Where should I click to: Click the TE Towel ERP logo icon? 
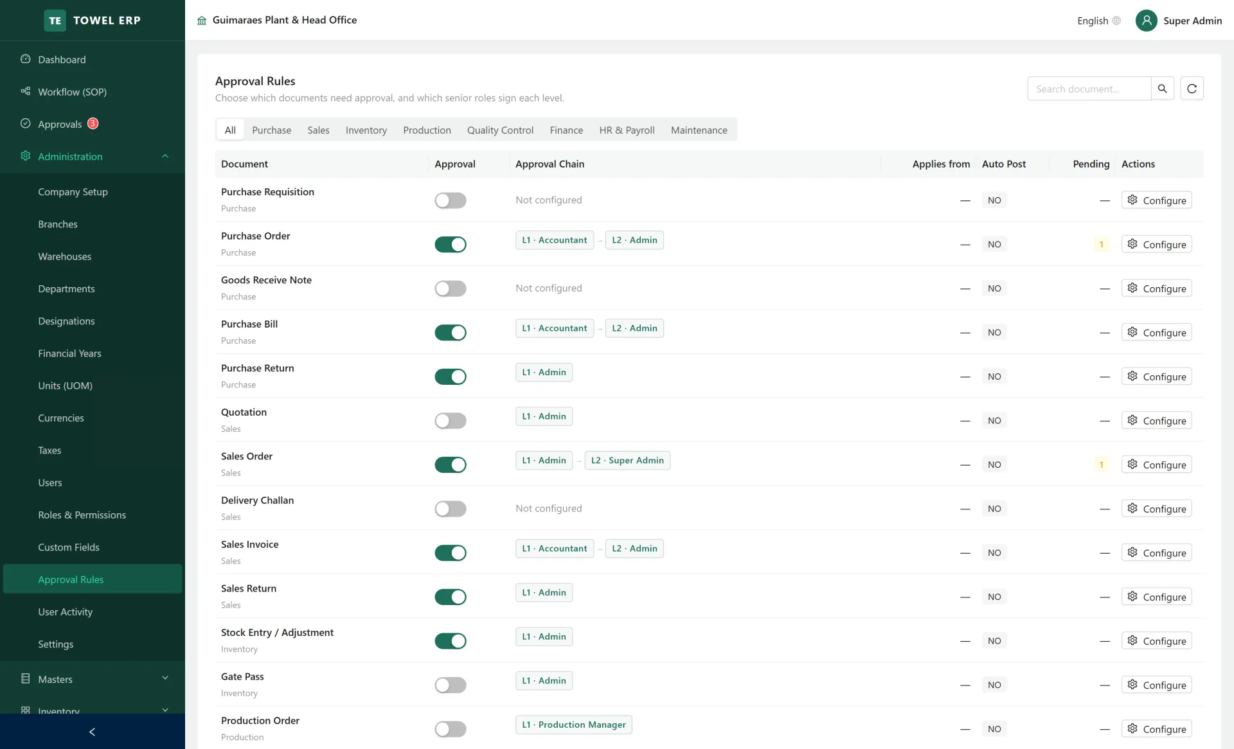55,21
